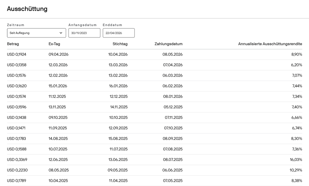The width and height of the screenshot is (309, 186).
Task: Click the Zahlungsdatum column header
Action: (168, 44)
